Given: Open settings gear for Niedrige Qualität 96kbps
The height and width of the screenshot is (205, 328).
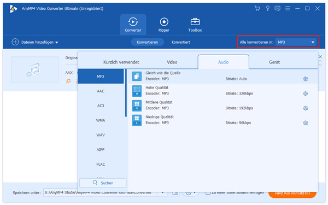Looking at the screenshot, I should 306,123.
